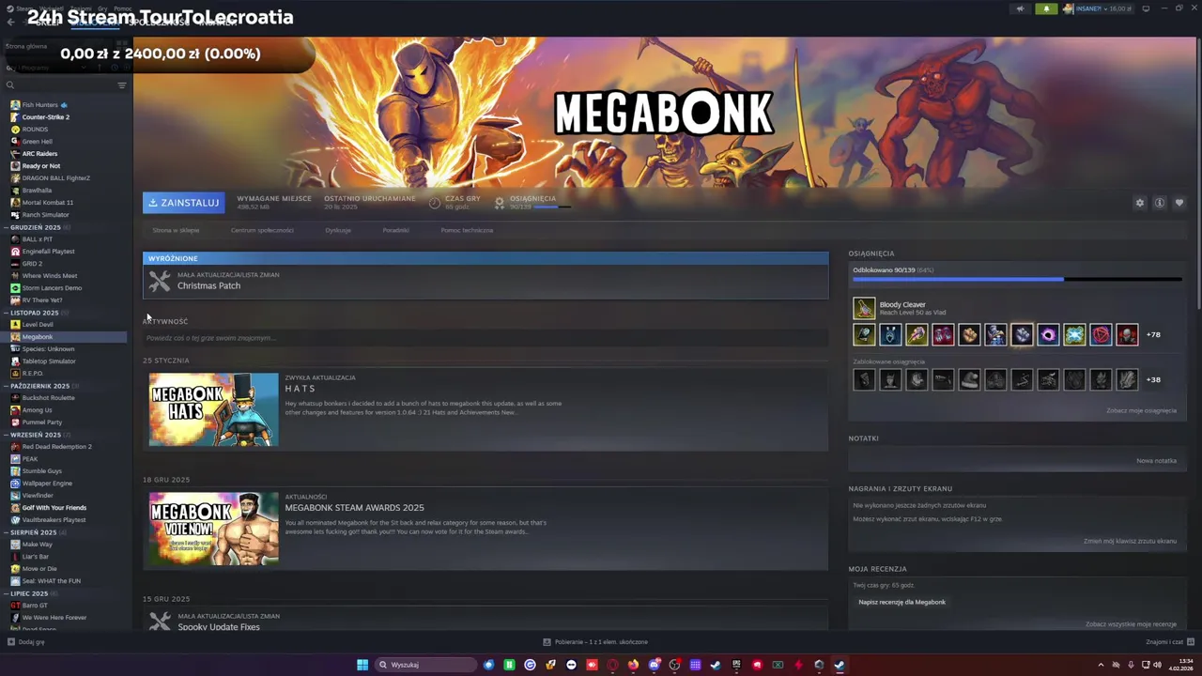1202x676 pixels.
Task: Click the main page vertical scrollbar
Action: (x=1198, y=174)
